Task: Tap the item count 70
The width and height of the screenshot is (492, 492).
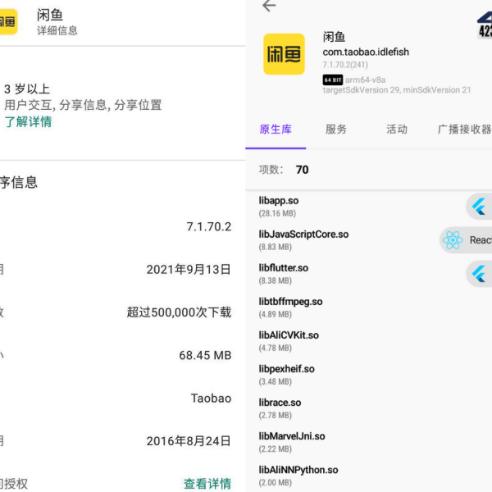Action: point(302,170)
